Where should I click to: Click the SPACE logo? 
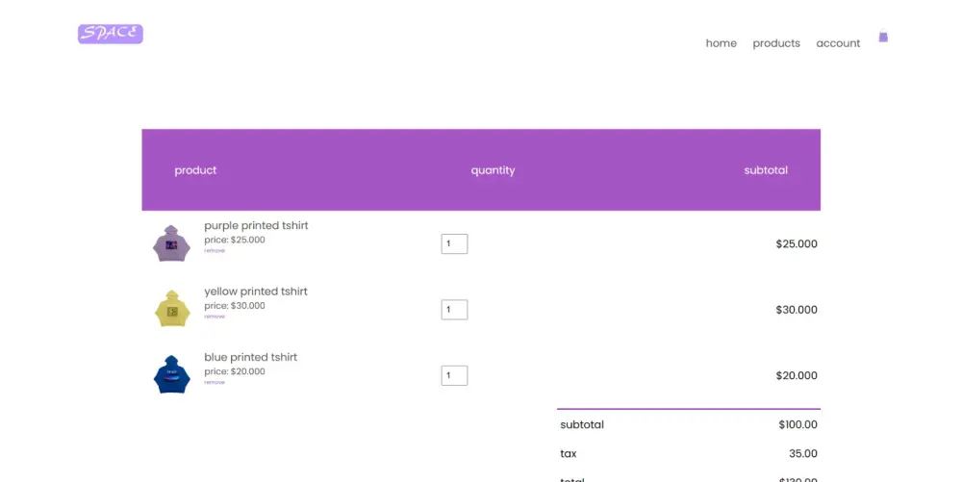click(111, 34)
